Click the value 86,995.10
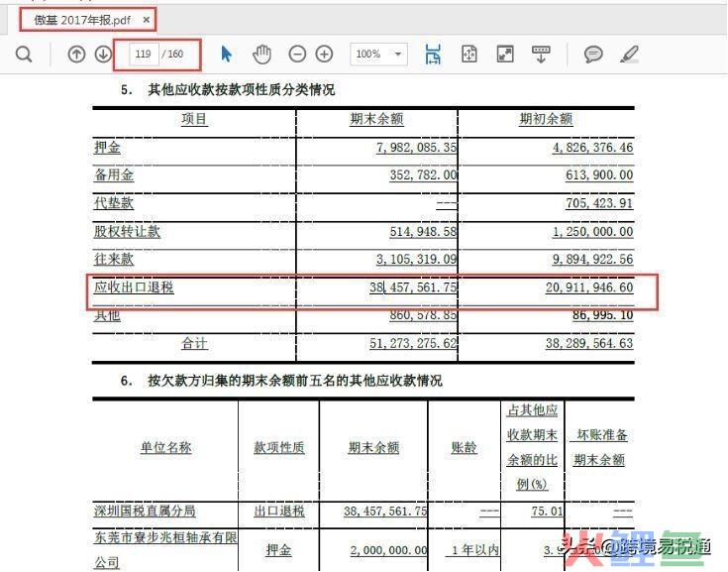 (602, 315)
